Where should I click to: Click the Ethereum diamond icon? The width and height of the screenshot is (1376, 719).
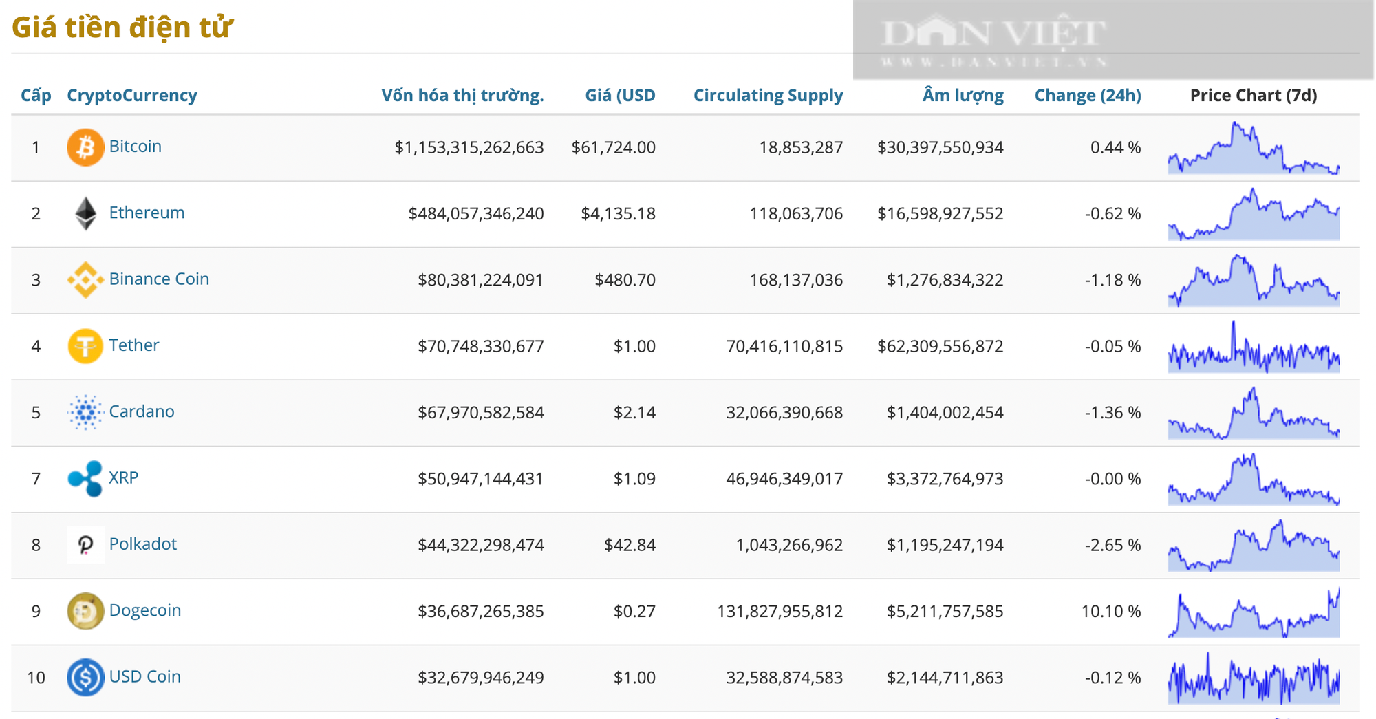(x=85, y=213)
